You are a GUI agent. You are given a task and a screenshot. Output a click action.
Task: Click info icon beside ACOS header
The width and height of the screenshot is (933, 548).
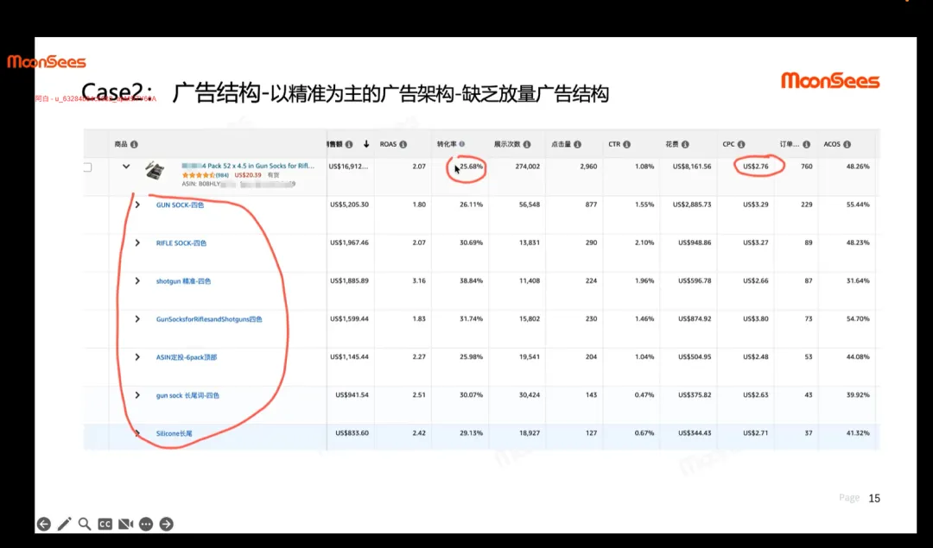(x=847, y=144)
